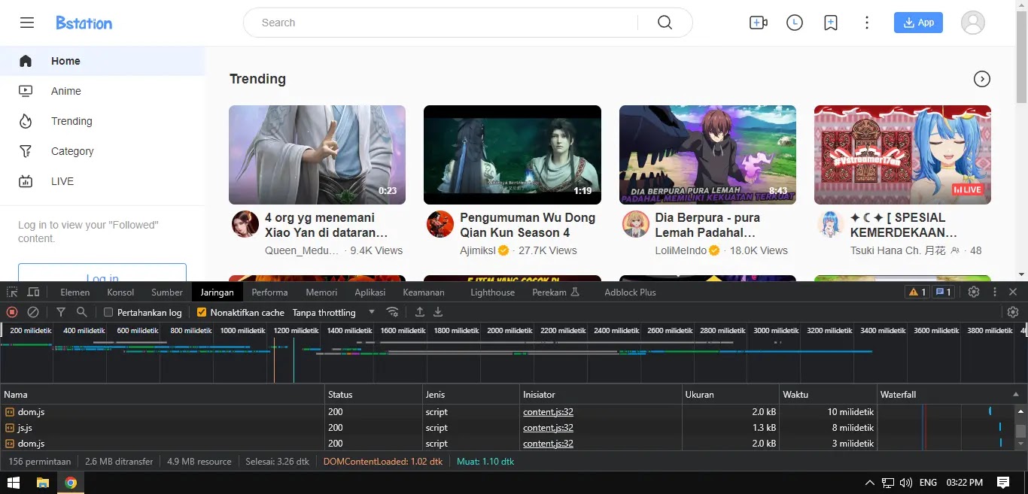Click the DevTools warnings count badge

[x=917, y=292]
